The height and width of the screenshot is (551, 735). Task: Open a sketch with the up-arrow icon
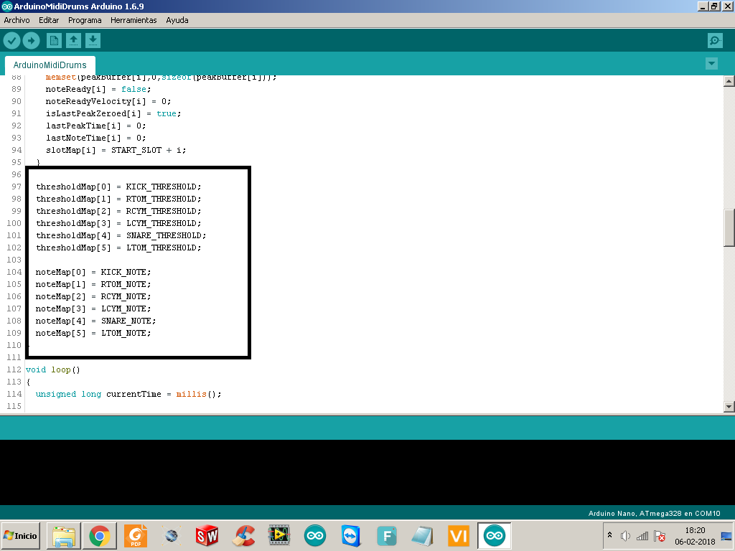point(74,40)
